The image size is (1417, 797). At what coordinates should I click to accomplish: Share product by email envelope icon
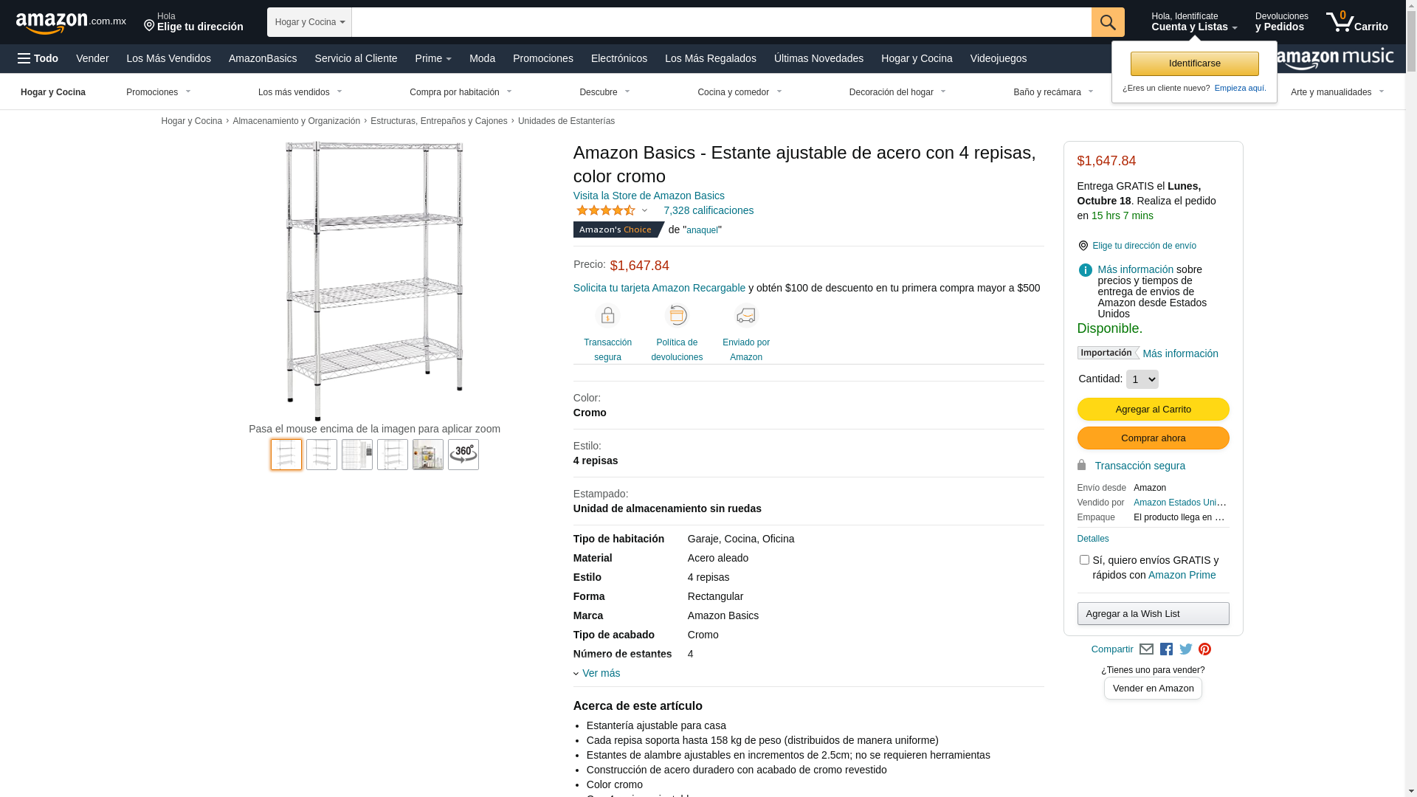pos(1146,649)
